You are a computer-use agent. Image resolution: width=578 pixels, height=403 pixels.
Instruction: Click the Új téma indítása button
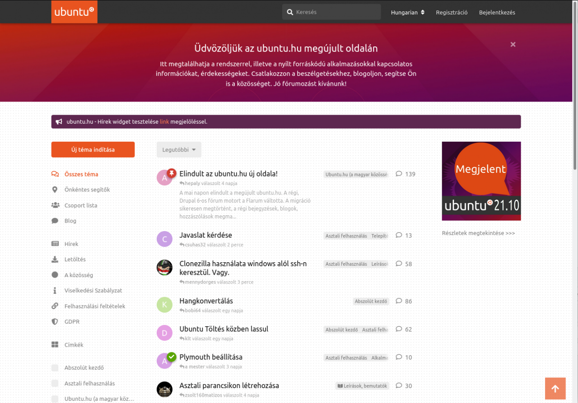click(x=93, y=150)
